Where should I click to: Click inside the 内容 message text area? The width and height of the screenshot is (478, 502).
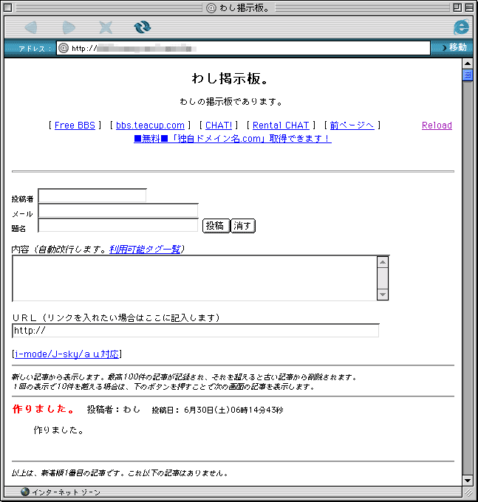tap(194, 278)
